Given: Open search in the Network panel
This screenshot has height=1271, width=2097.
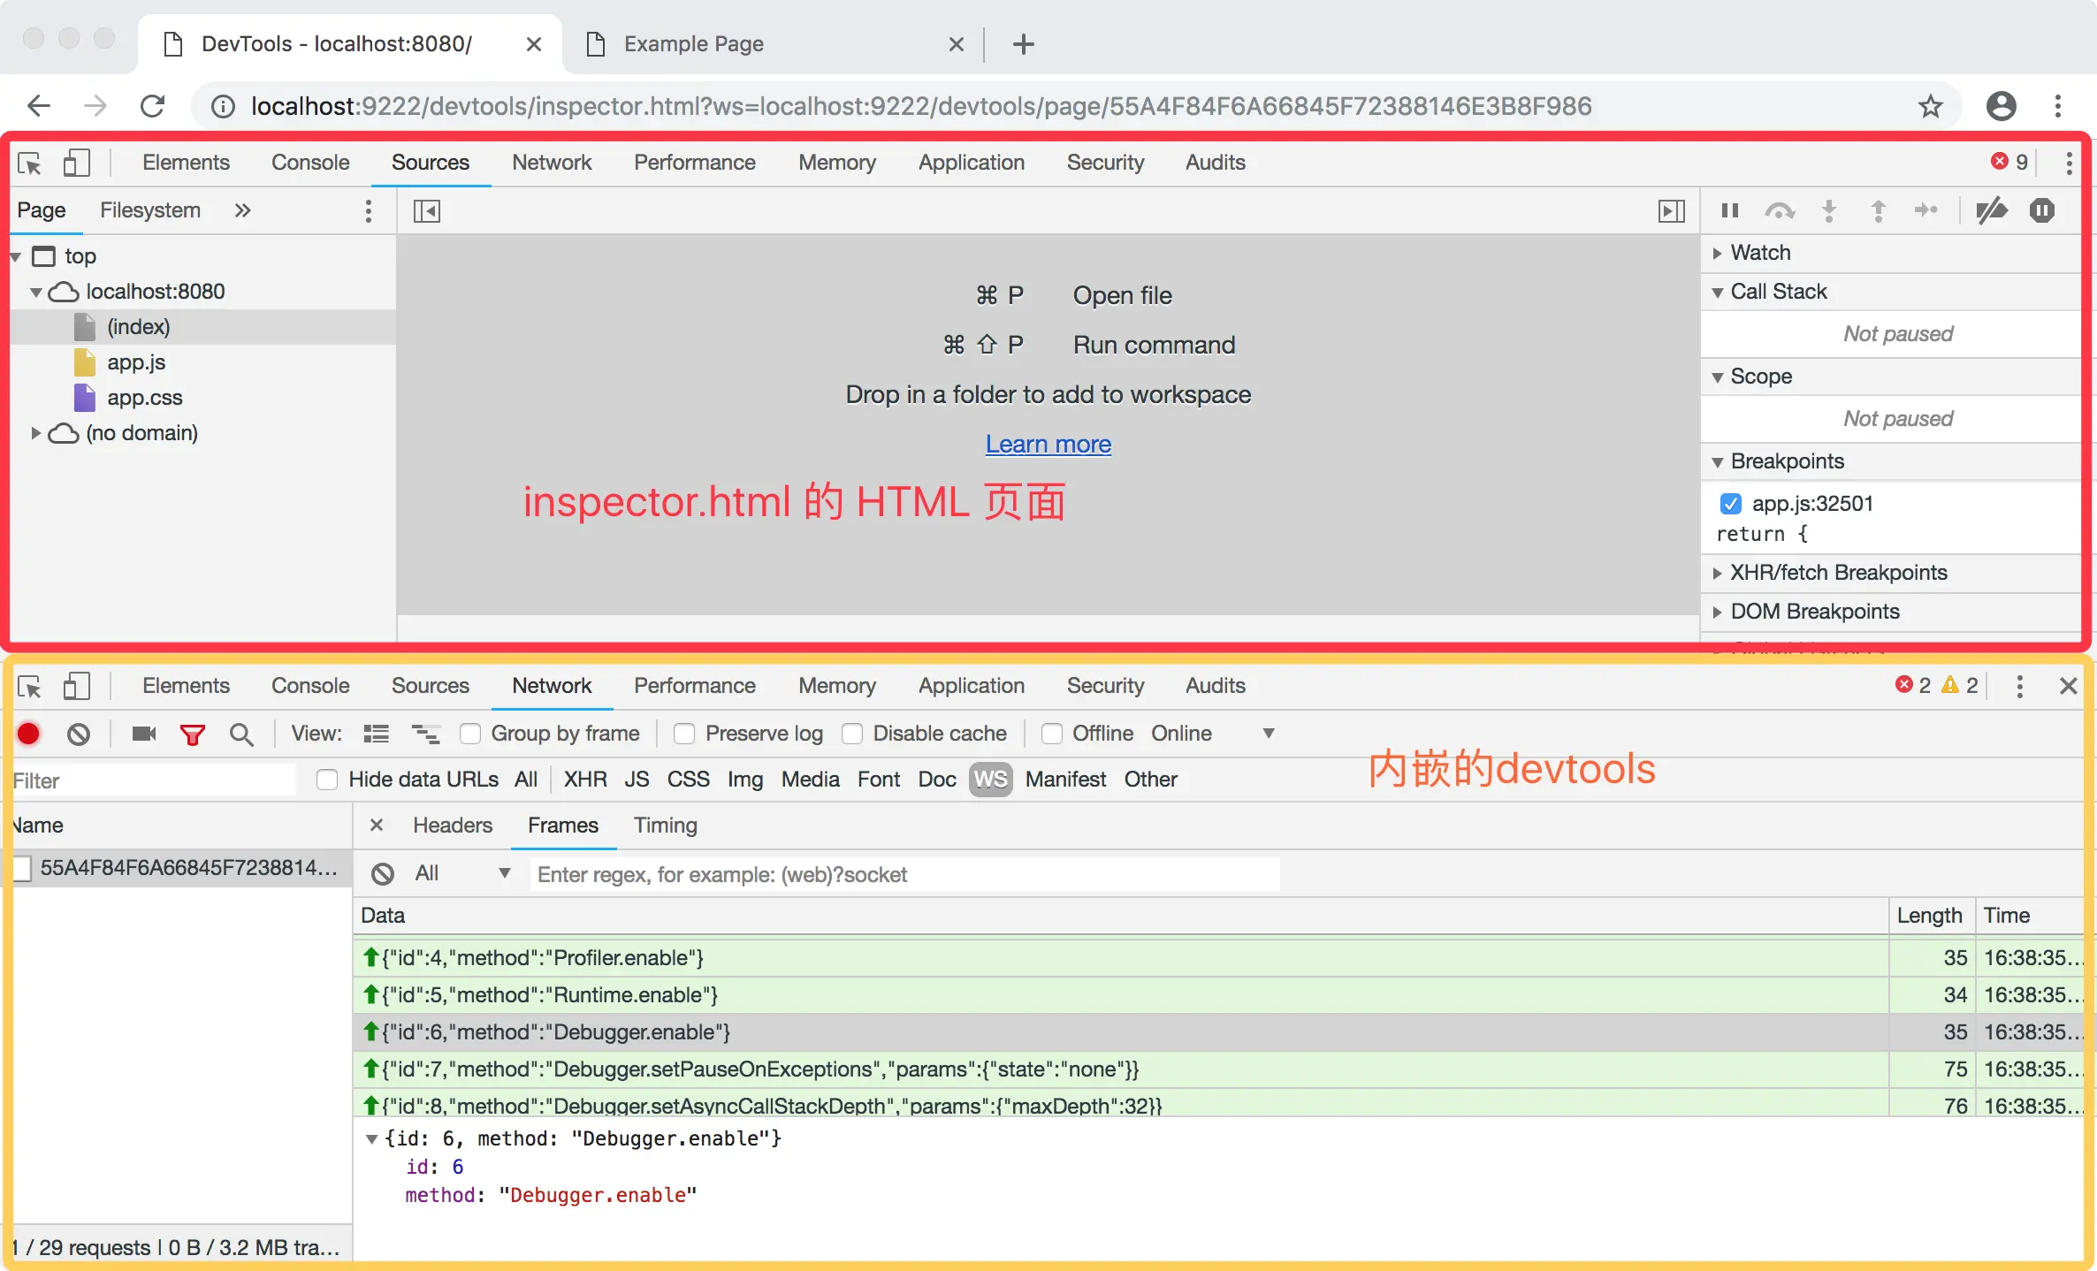Looking at the screenshot, I should pyautogui.click(x=242, y=734).
